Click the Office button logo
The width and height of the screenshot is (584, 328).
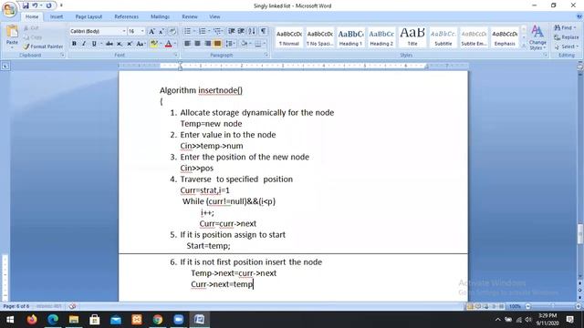click(x=9, y=9)
